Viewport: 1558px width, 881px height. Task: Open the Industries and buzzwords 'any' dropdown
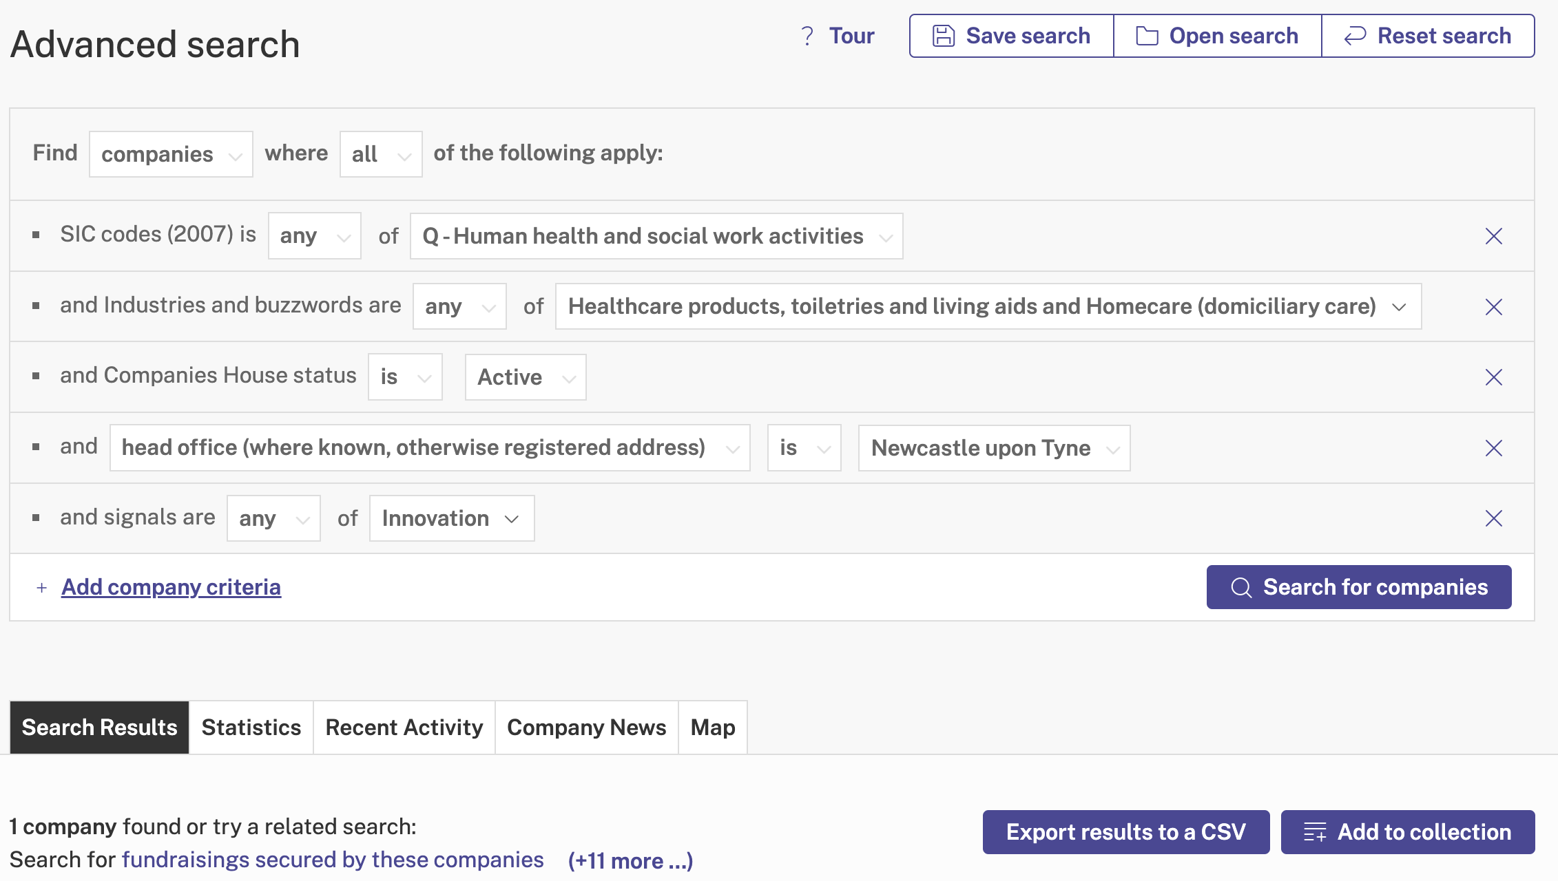(x=459, y=306)
